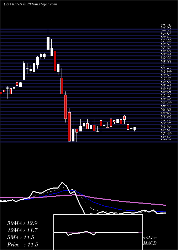
Task: Click inside the MACD inset panel
Action: [98, 232]
